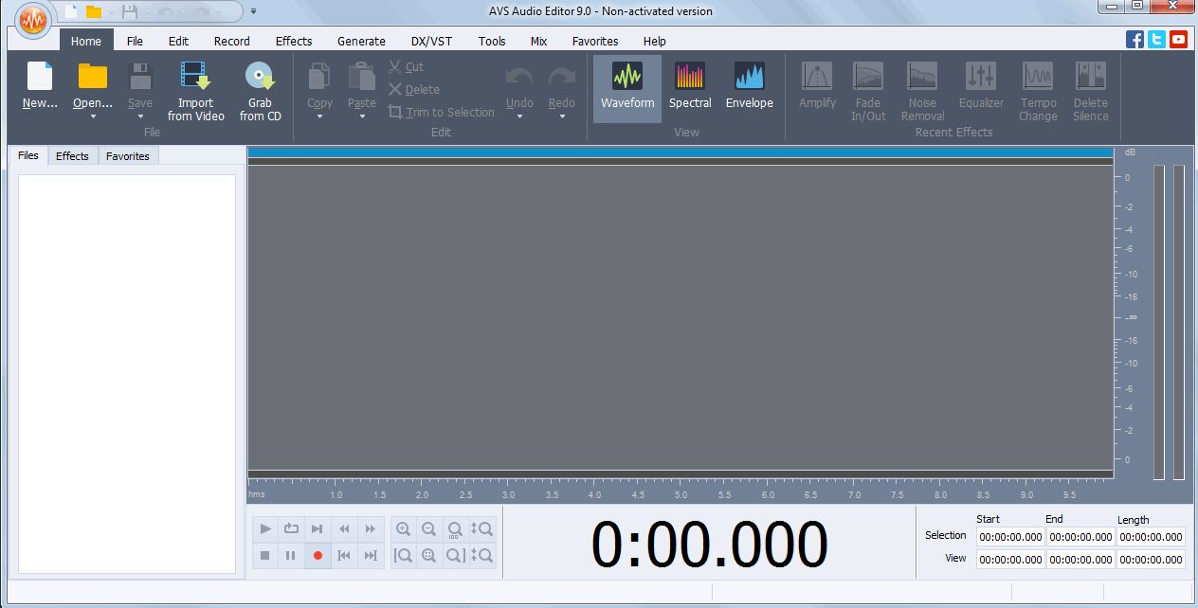Screen dimensions: 1198x608
Task: Create a new file with the New button
Action: pyautogui.click(x=40, y=86)
